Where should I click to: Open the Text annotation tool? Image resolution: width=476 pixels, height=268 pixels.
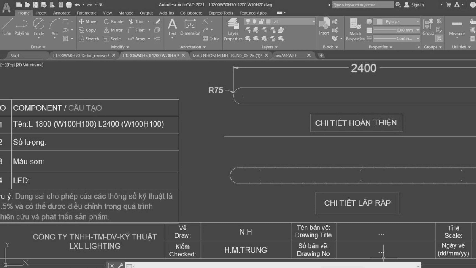[x=172, y=27]
